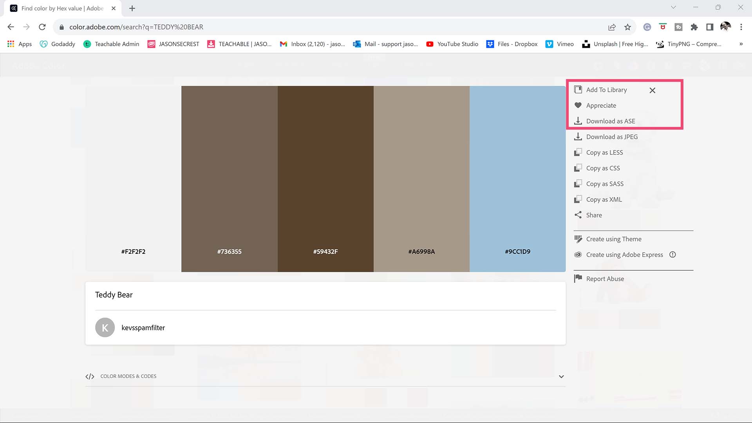The image size is (752, 423).
Task: Bookmark this page with the star icon
Action: click(627, 27)
